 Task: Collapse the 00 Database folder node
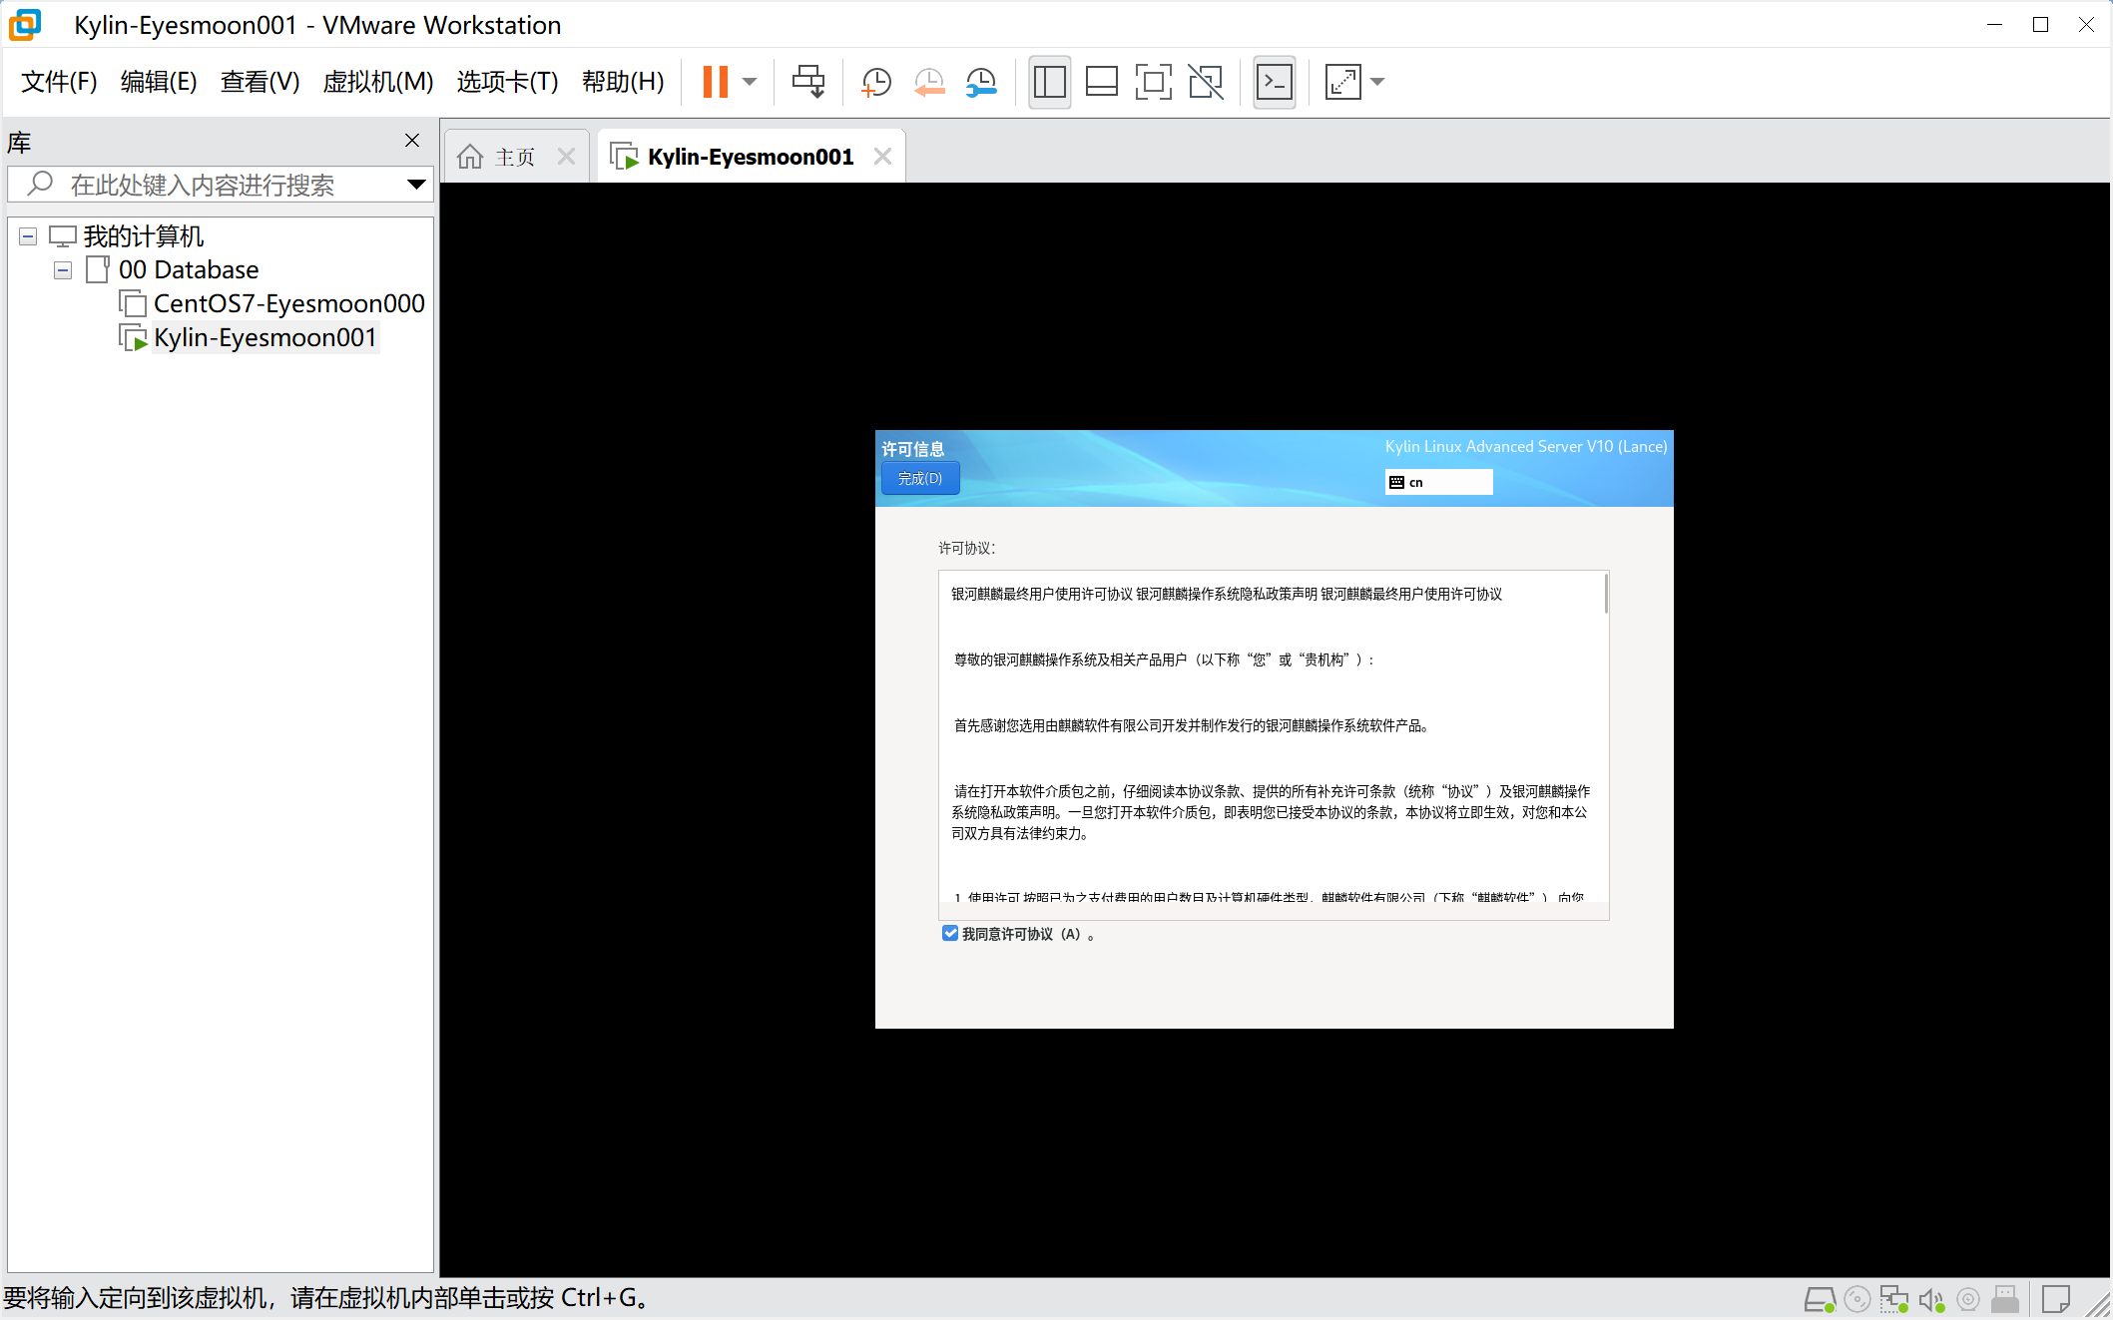(63, 270)
